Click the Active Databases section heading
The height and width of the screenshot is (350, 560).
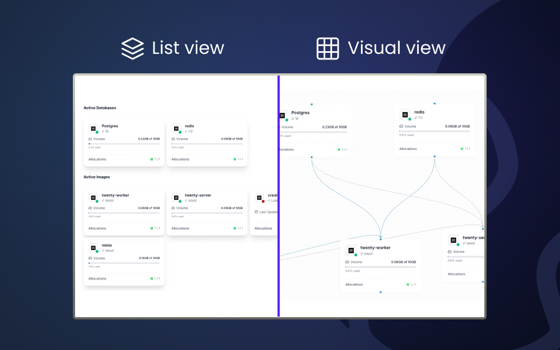pos(100,108)
